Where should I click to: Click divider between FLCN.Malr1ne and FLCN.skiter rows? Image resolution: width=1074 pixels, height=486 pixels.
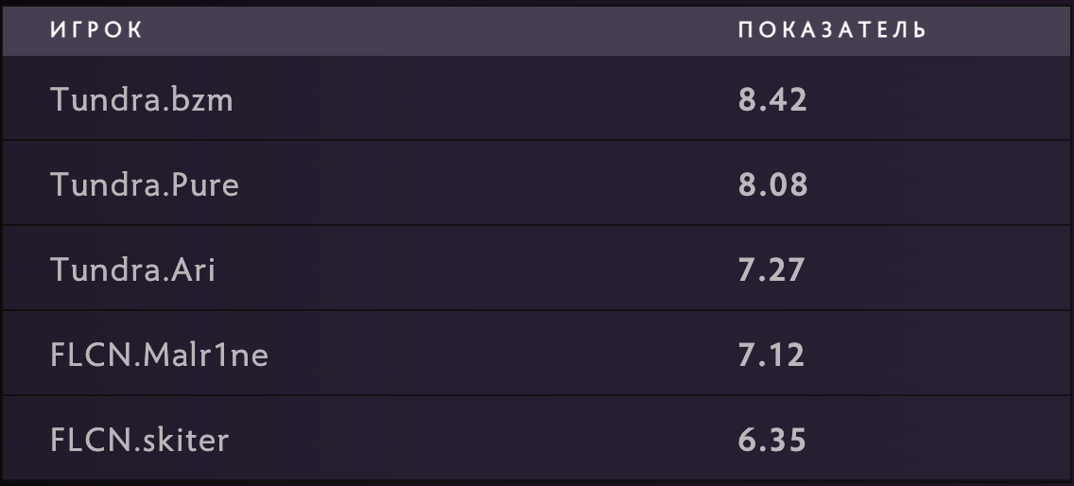(537, 395)
